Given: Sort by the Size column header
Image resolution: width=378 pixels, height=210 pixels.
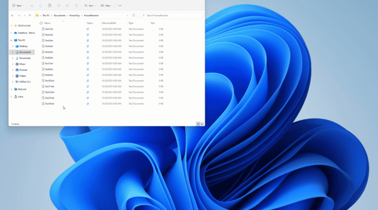Looking at the screenshot, I should click(x=153, y=23).
